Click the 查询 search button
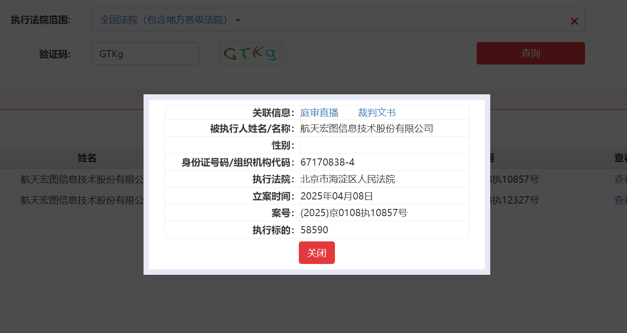 [x=530, y=53]
